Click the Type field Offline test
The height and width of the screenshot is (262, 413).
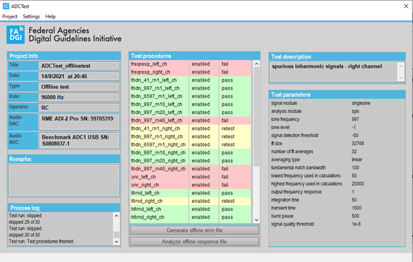point(79,87)
